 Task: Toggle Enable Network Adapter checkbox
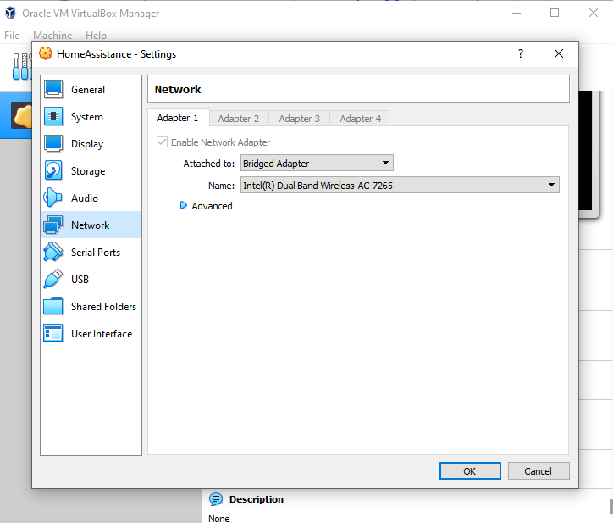tap(162, 142)
